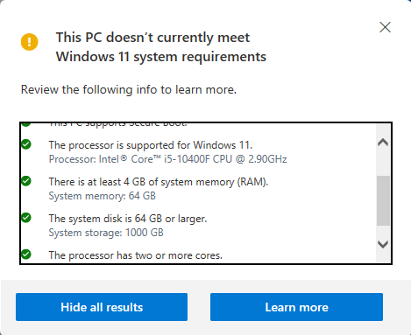
Task: Click the scrollbar up arrow
Action: tap(383, 143)
